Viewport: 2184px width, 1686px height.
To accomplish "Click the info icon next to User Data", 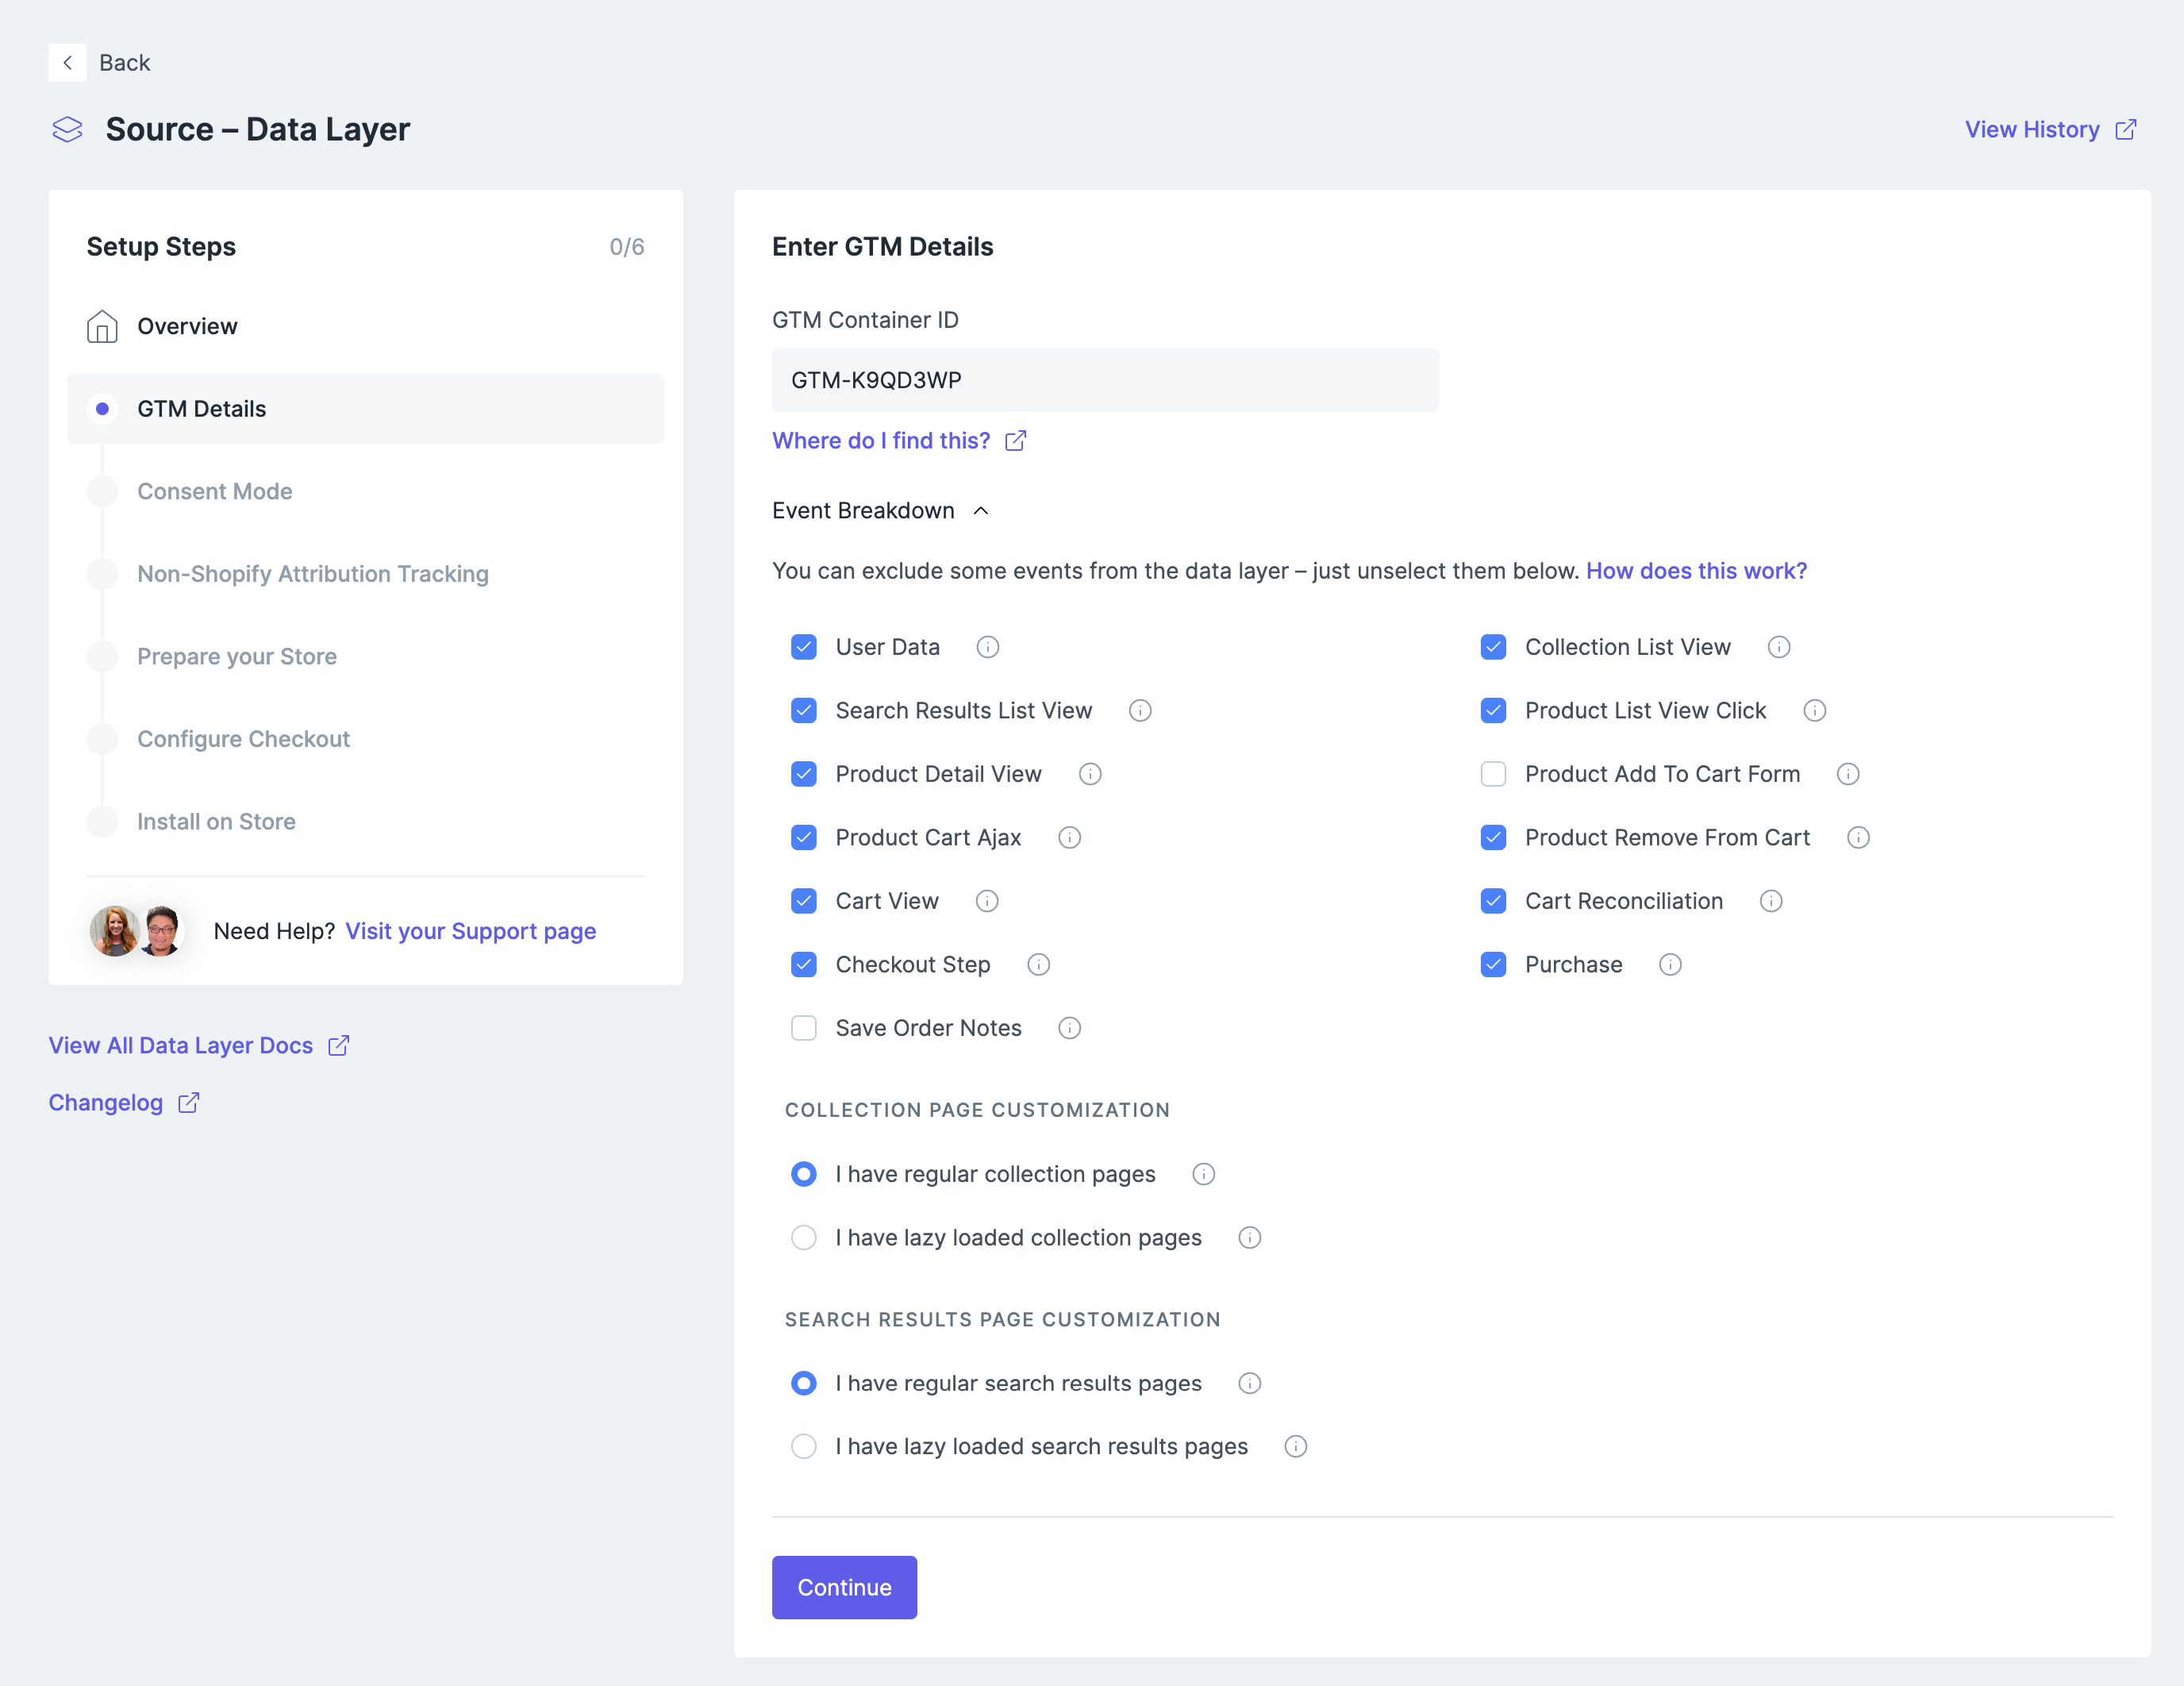I will pos(987,647).
